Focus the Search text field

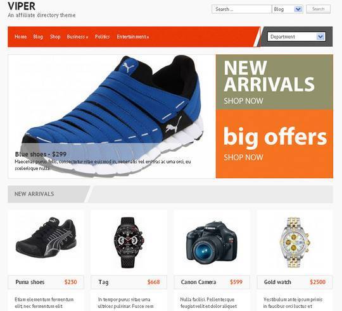pyautogui.click(x=242, y=9)
